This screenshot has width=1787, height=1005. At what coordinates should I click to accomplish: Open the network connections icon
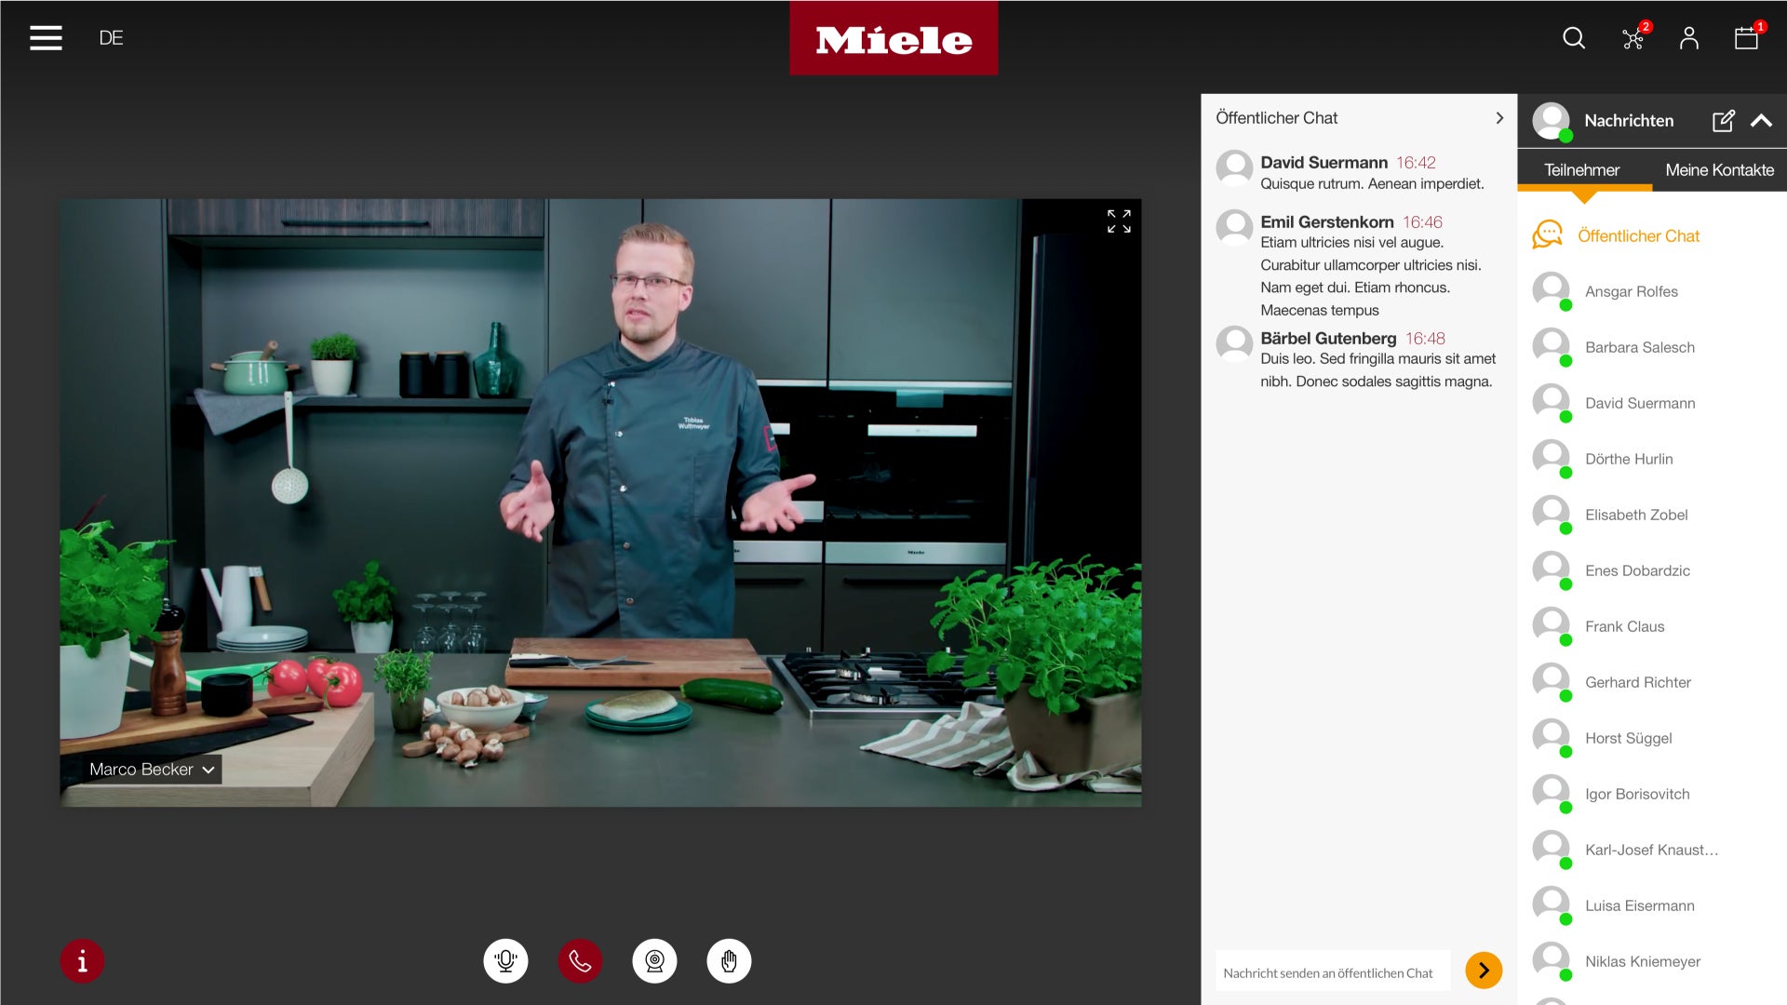(x=1632, y=38)
